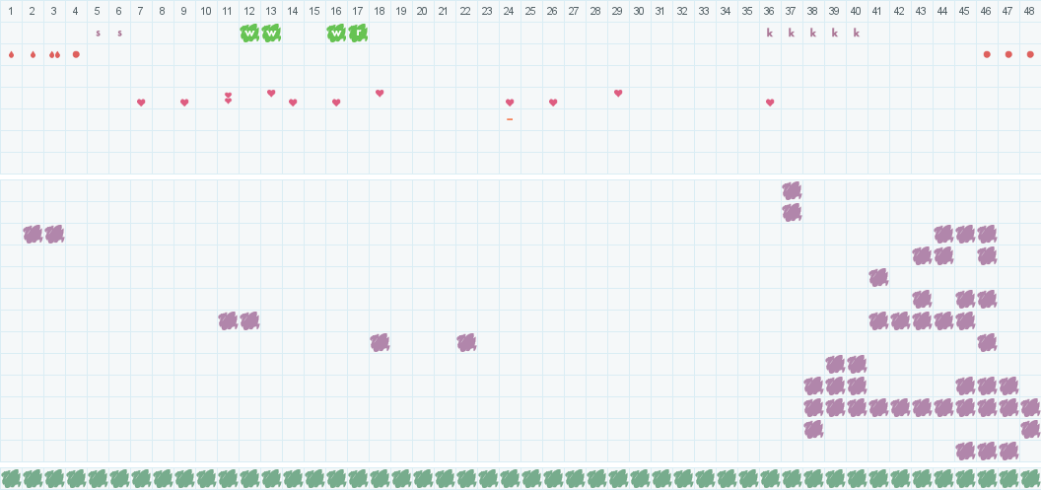Select the heart icon on day 26
1041x490 pixels.
(x=553, y=103)
